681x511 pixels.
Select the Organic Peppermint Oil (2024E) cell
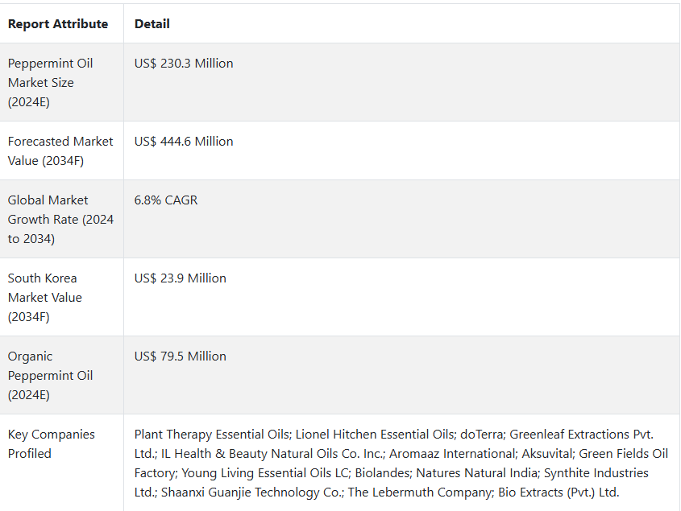click(50, 375)
